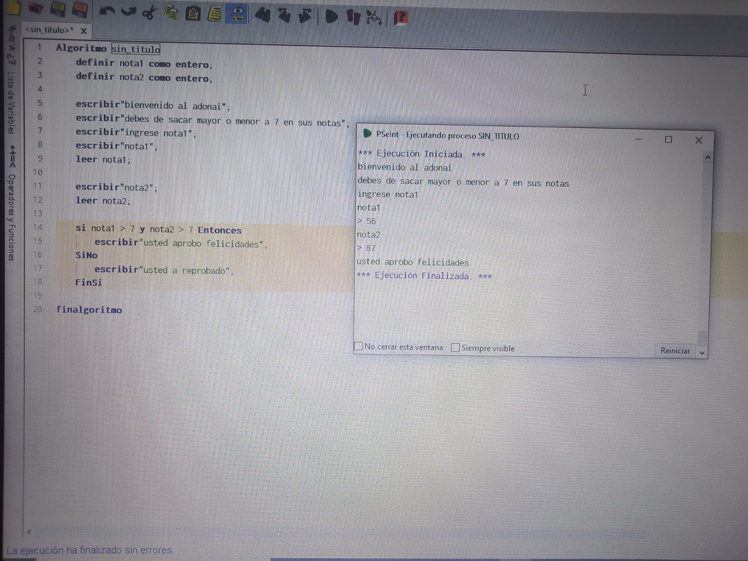Viewport: 748px width, 561px height.
Task: Click 'definir nota2 como entero' line
Action: tap(144, 77)
